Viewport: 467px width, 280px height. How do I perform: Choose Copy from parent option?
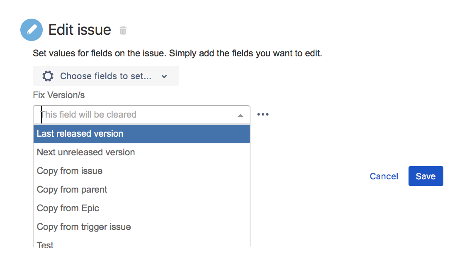pos(72,189)
